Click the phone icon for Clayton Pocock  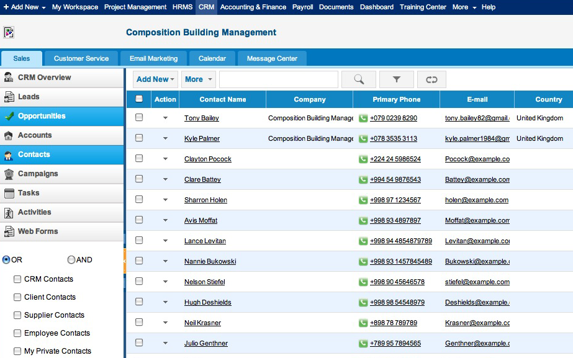click(x=363, y=159)
